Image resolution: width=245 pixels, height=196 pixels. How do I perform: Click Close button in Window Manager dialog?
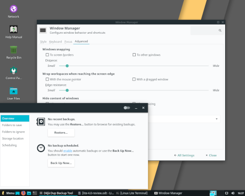click(x=211, y=155)
